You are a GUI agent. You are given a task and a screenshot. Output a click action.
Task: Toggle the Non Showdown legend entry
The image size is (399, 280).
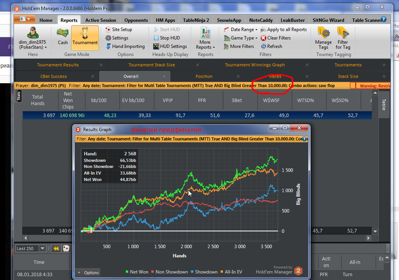(169, 272)
